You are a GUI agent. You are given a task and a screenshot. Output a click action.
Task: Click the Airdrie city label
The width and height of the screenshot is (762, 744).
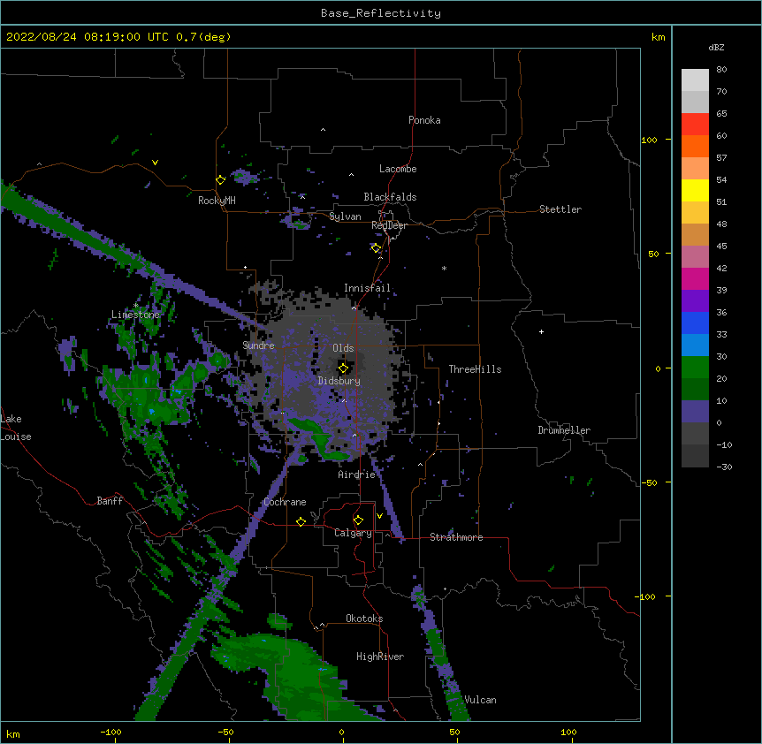coord(357,474)
